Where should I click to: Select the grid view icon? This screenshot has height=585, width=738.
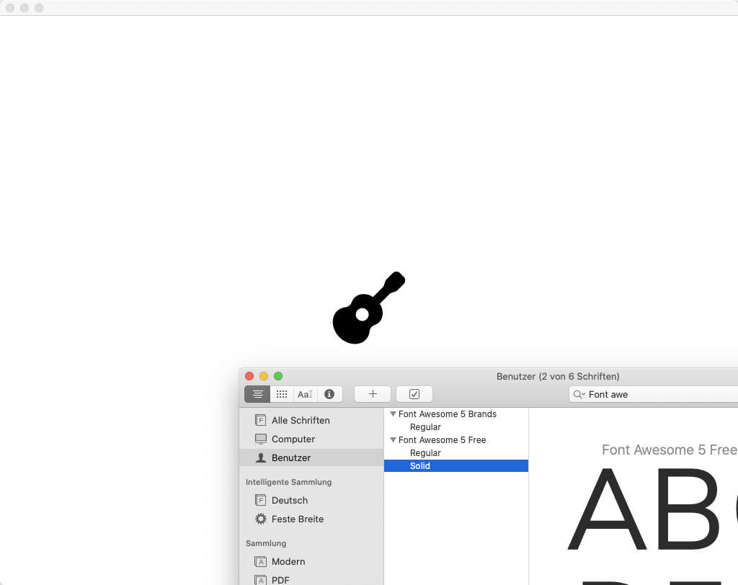click(x=281, y=394)
